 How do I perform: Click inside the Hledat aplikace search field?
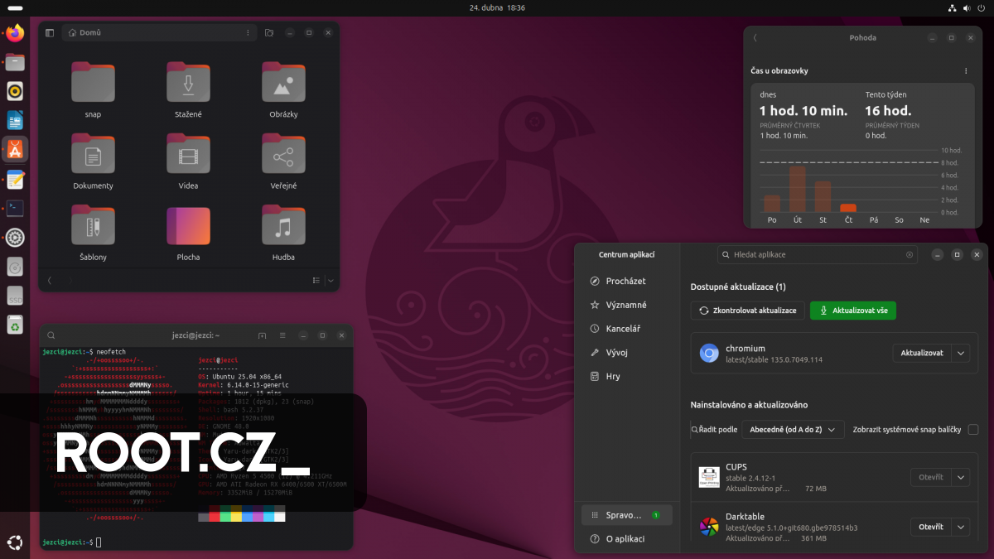818,254
